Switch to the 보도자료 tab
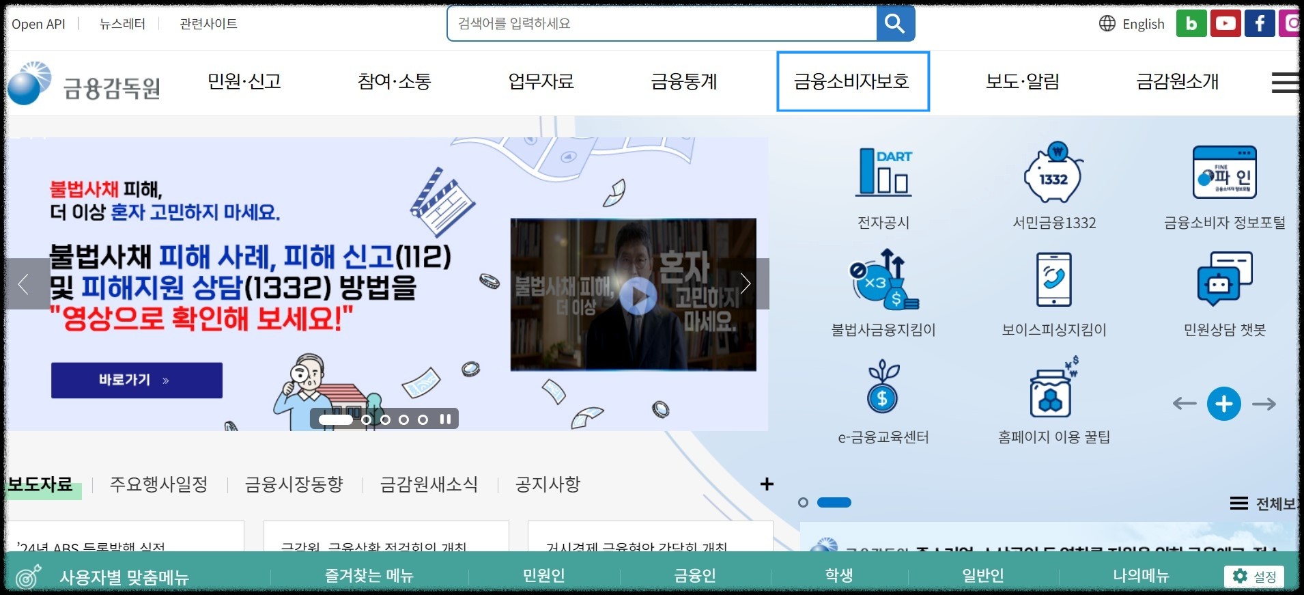 (x=40, y=484)
